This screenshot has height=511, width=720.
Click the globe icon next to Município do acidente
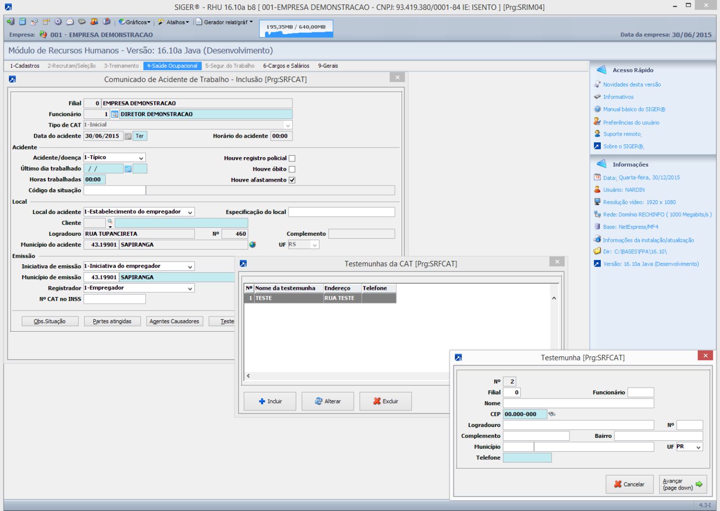(x=252, y=245)
